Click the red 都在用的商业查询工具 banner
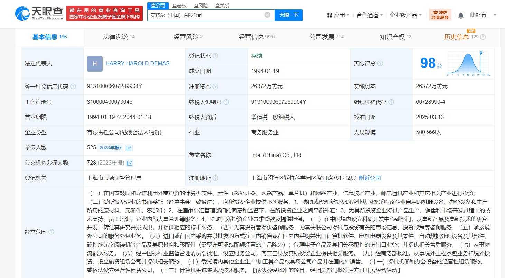The height and width of the screenshot is (278, 505). click(x=104, y=13)
